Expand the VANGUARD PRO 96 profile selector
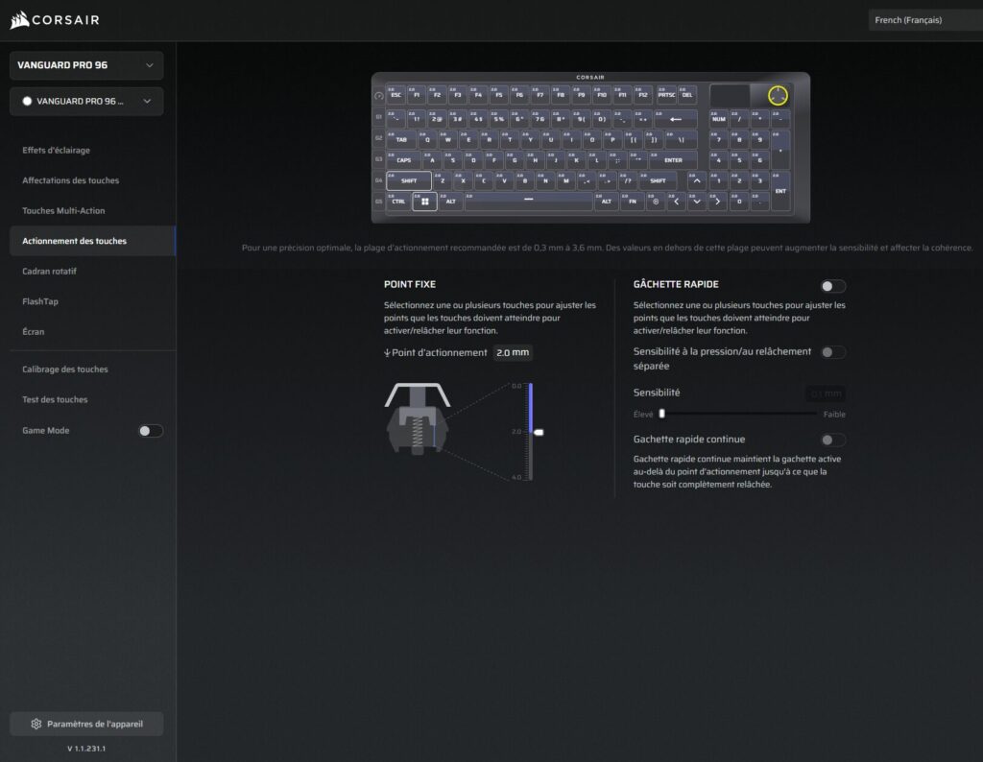This screenshot has height=762, width=983. click(x=85, y=101)
